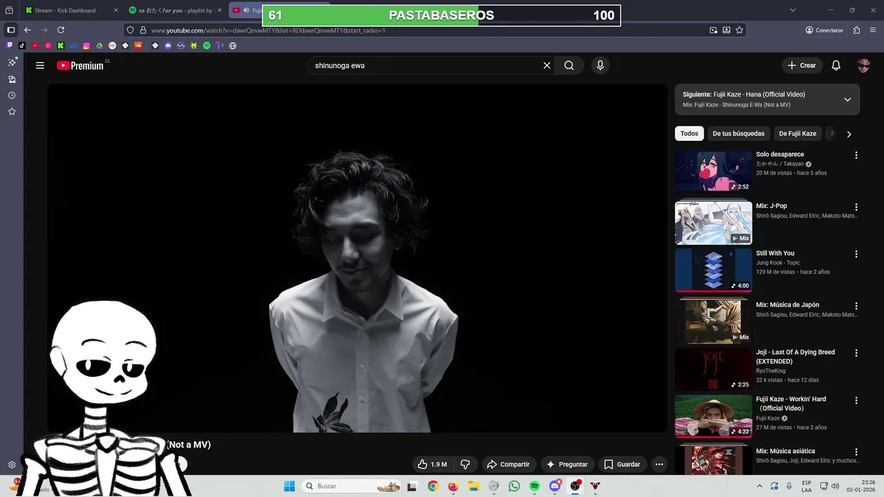Click the Compartir share button
884x497 pixels.
point(508,465)
